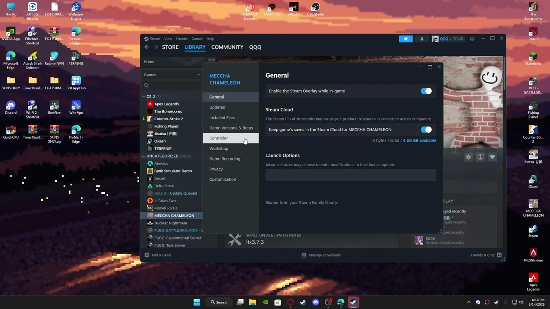Open the game info icon
The image size is (550, 309).
click(480, 157)
